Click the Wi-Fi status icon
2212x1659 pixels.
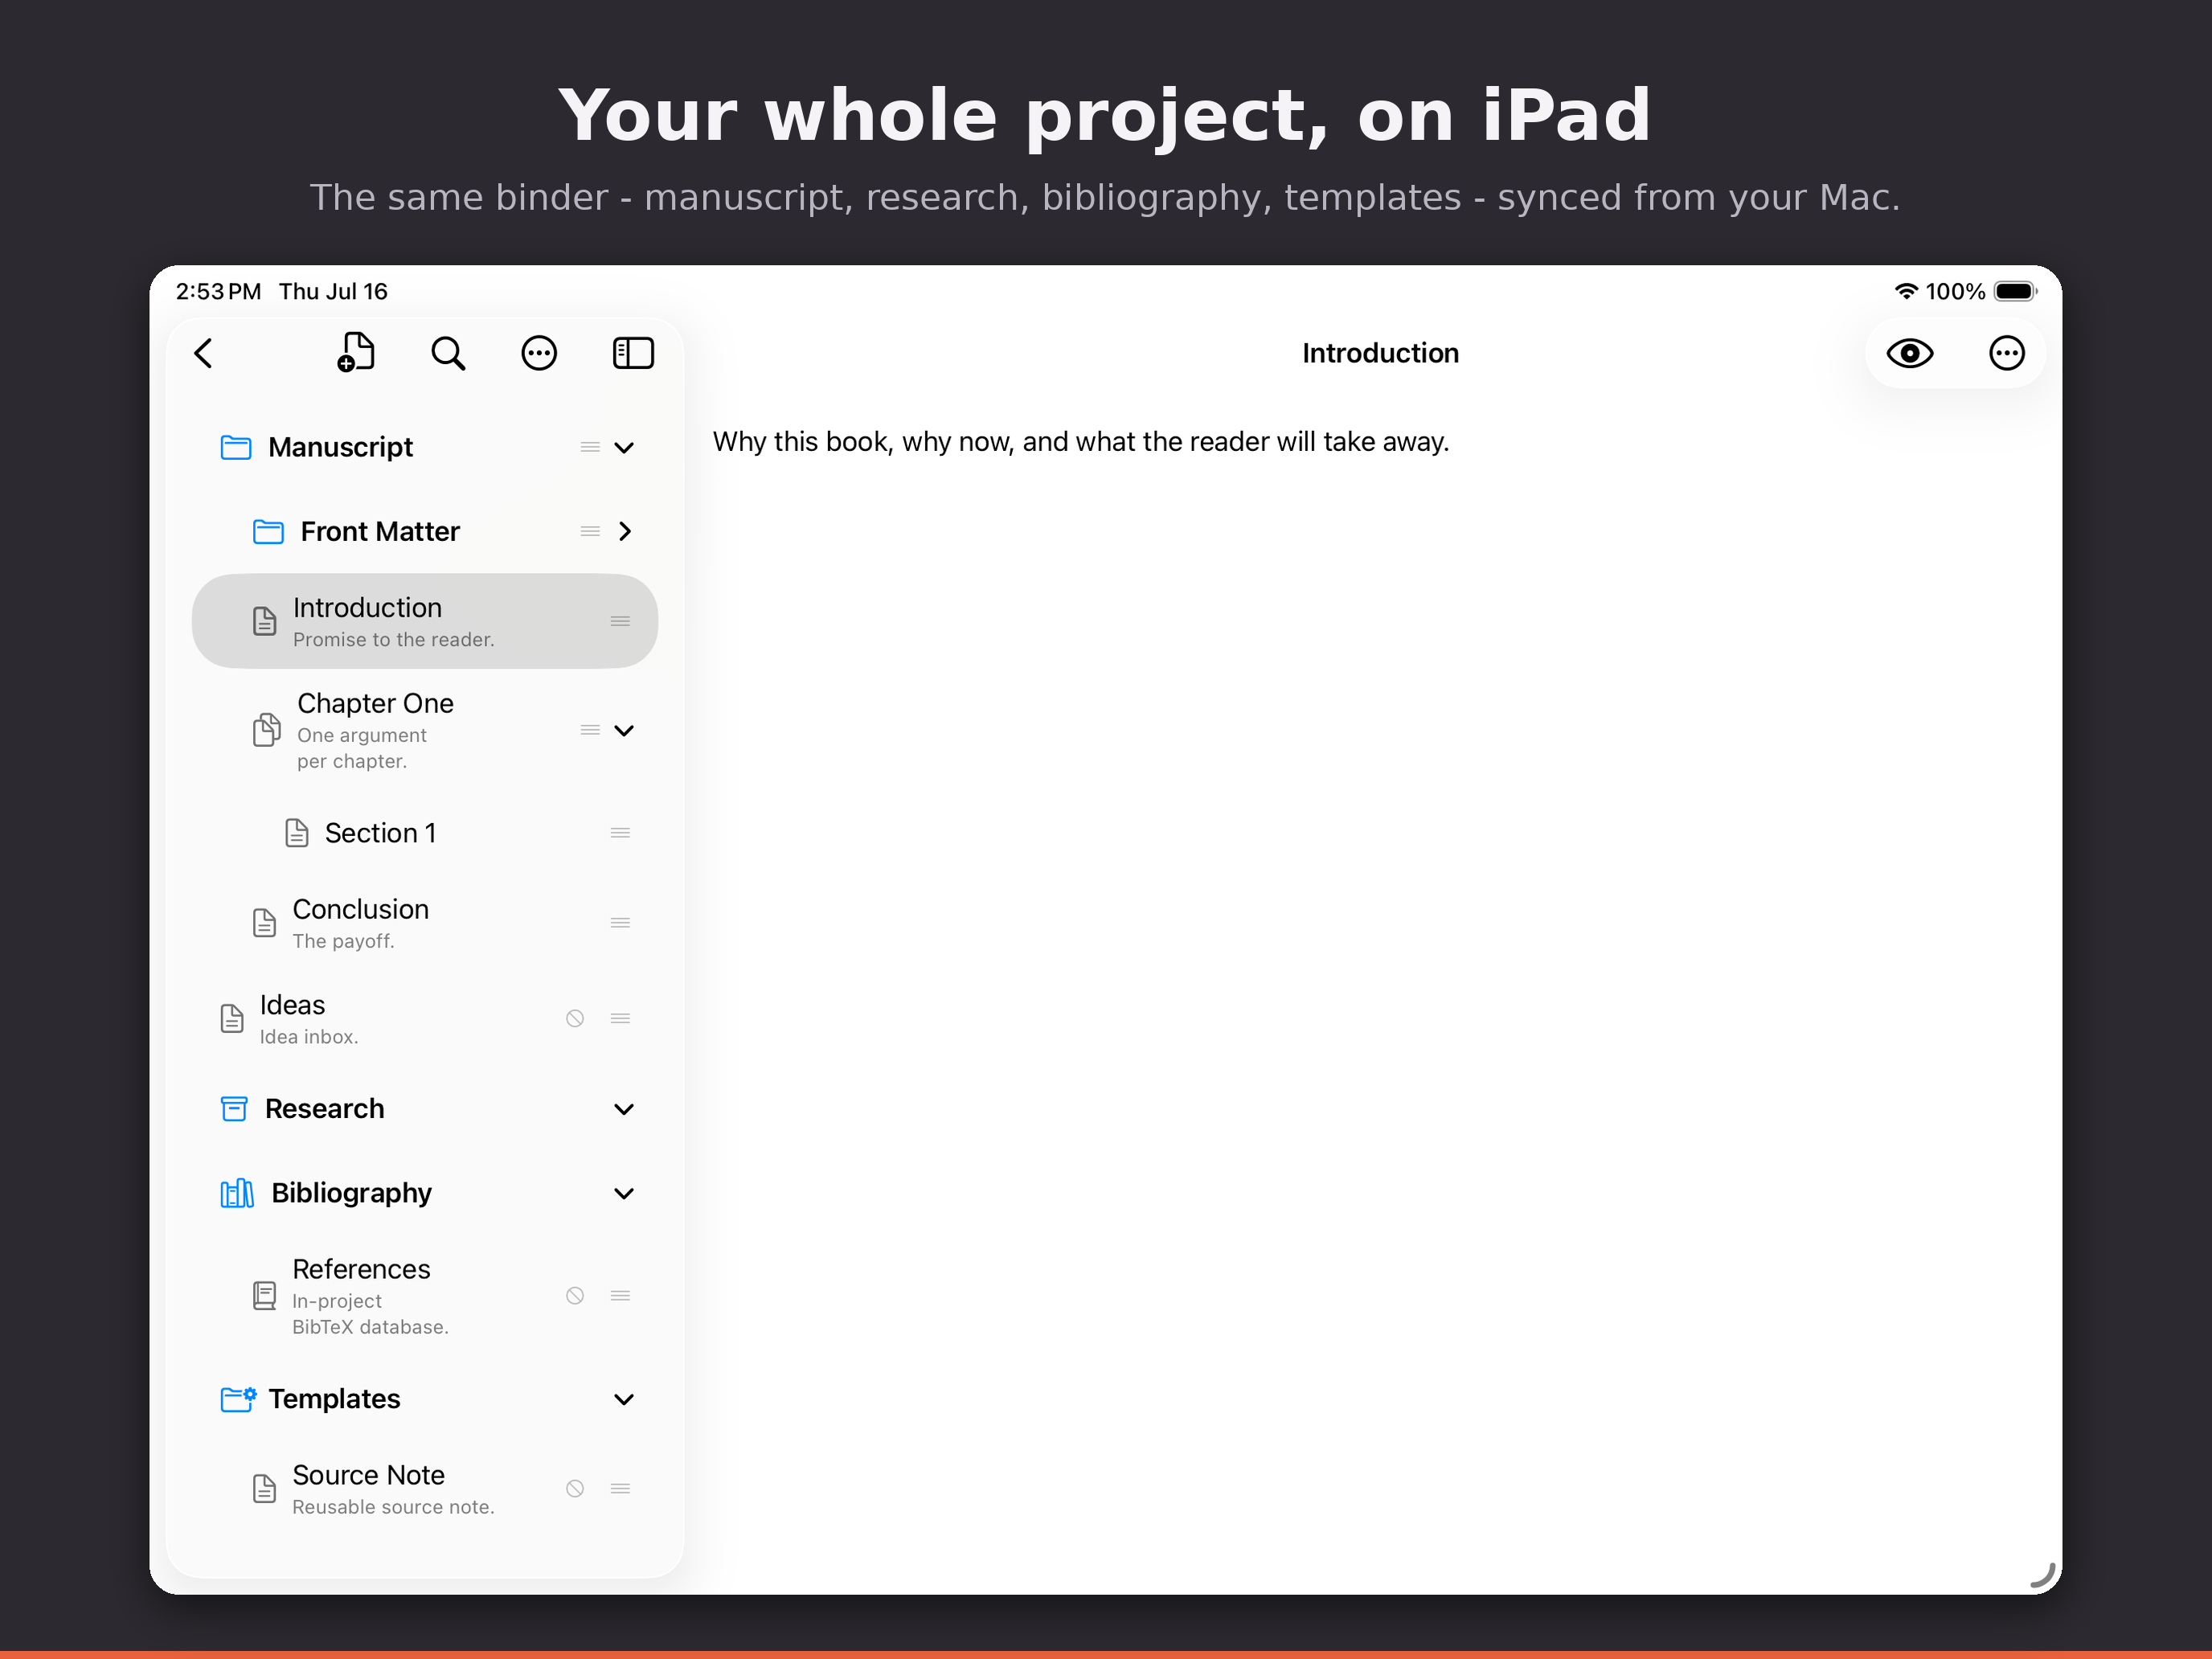click(1906, 291)
